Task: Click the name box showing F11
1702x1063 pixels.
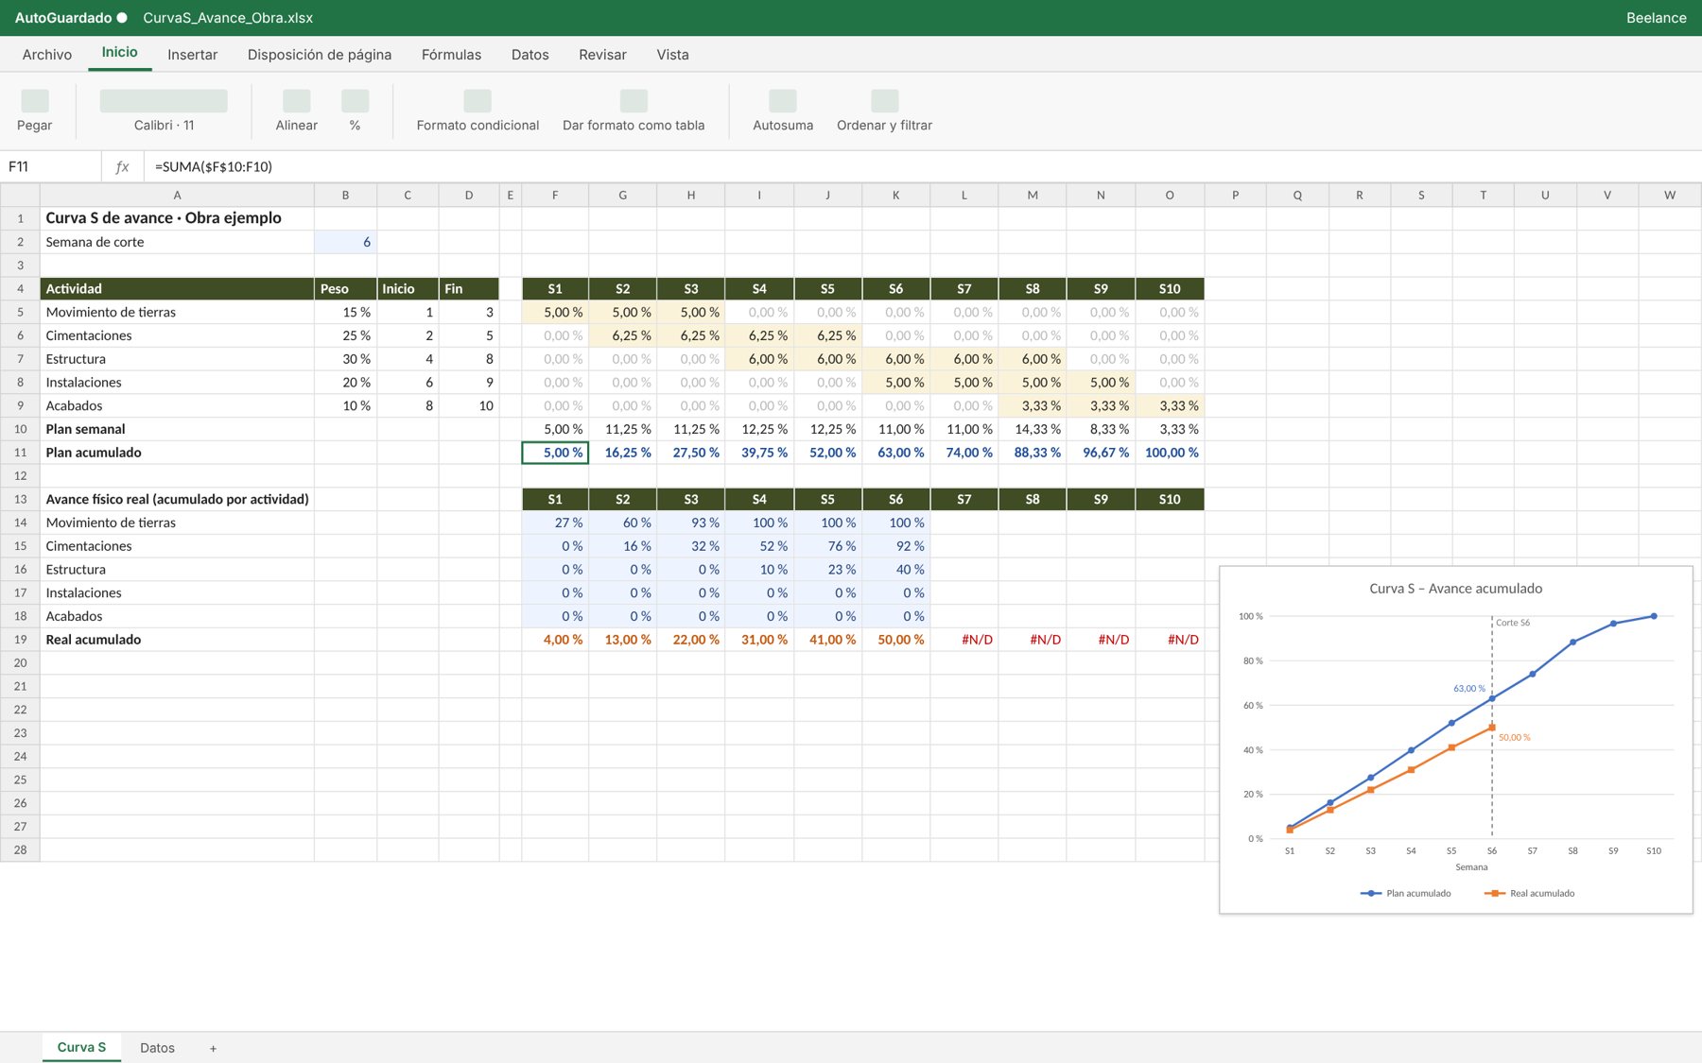Action: 51,166
